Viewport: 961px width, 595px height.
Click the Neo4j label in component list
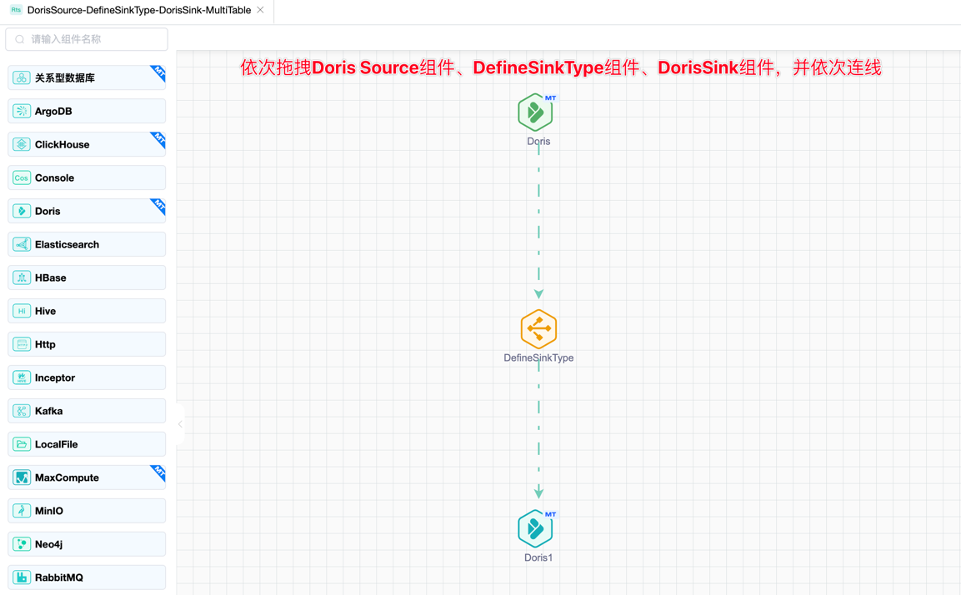[x=48, y=544]
